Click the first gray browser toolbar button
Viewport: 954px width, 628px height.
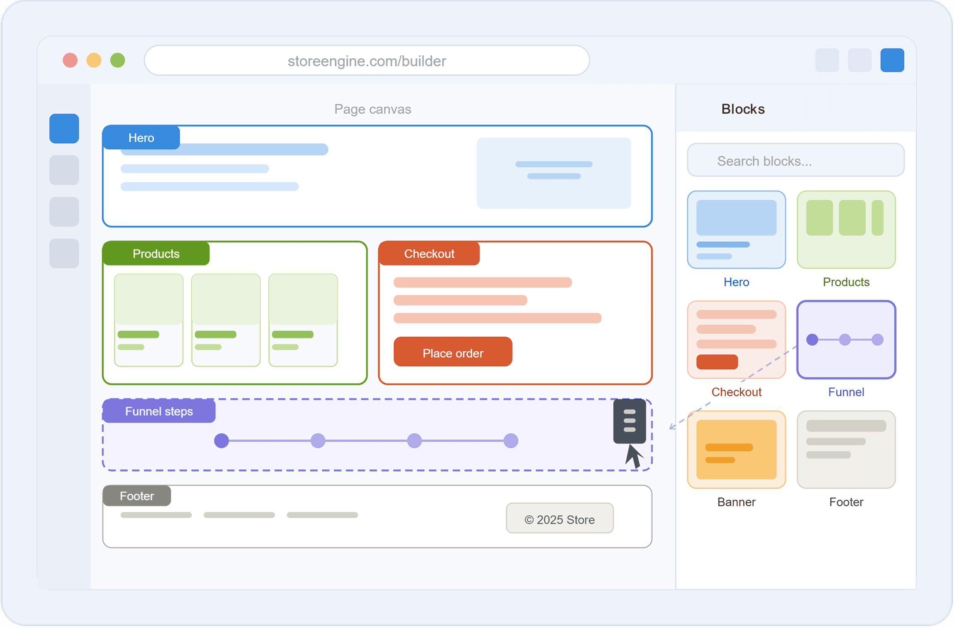tap(827, 60)
